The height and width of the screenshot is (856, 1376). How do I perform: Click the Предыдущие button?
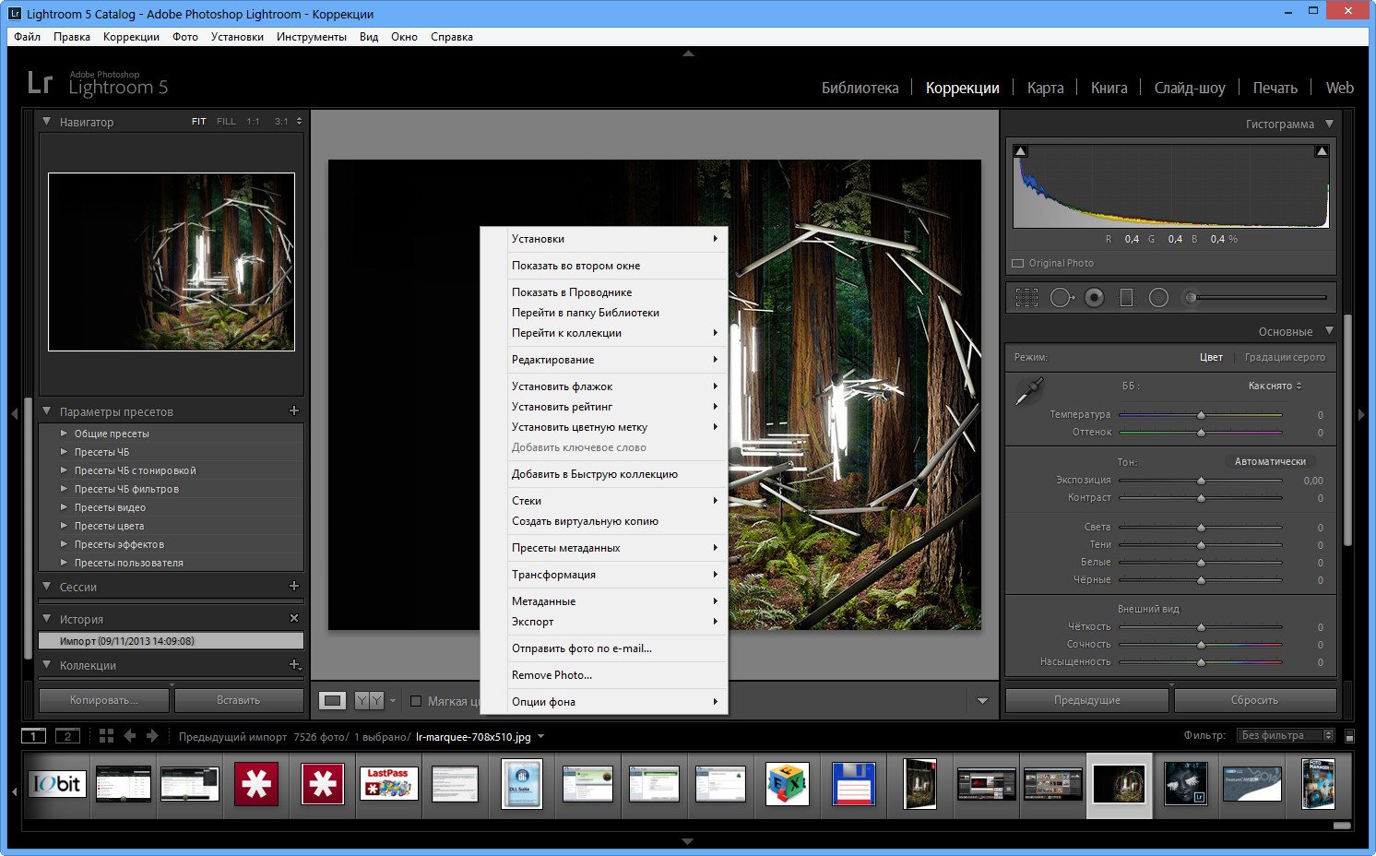point(1087,700)
